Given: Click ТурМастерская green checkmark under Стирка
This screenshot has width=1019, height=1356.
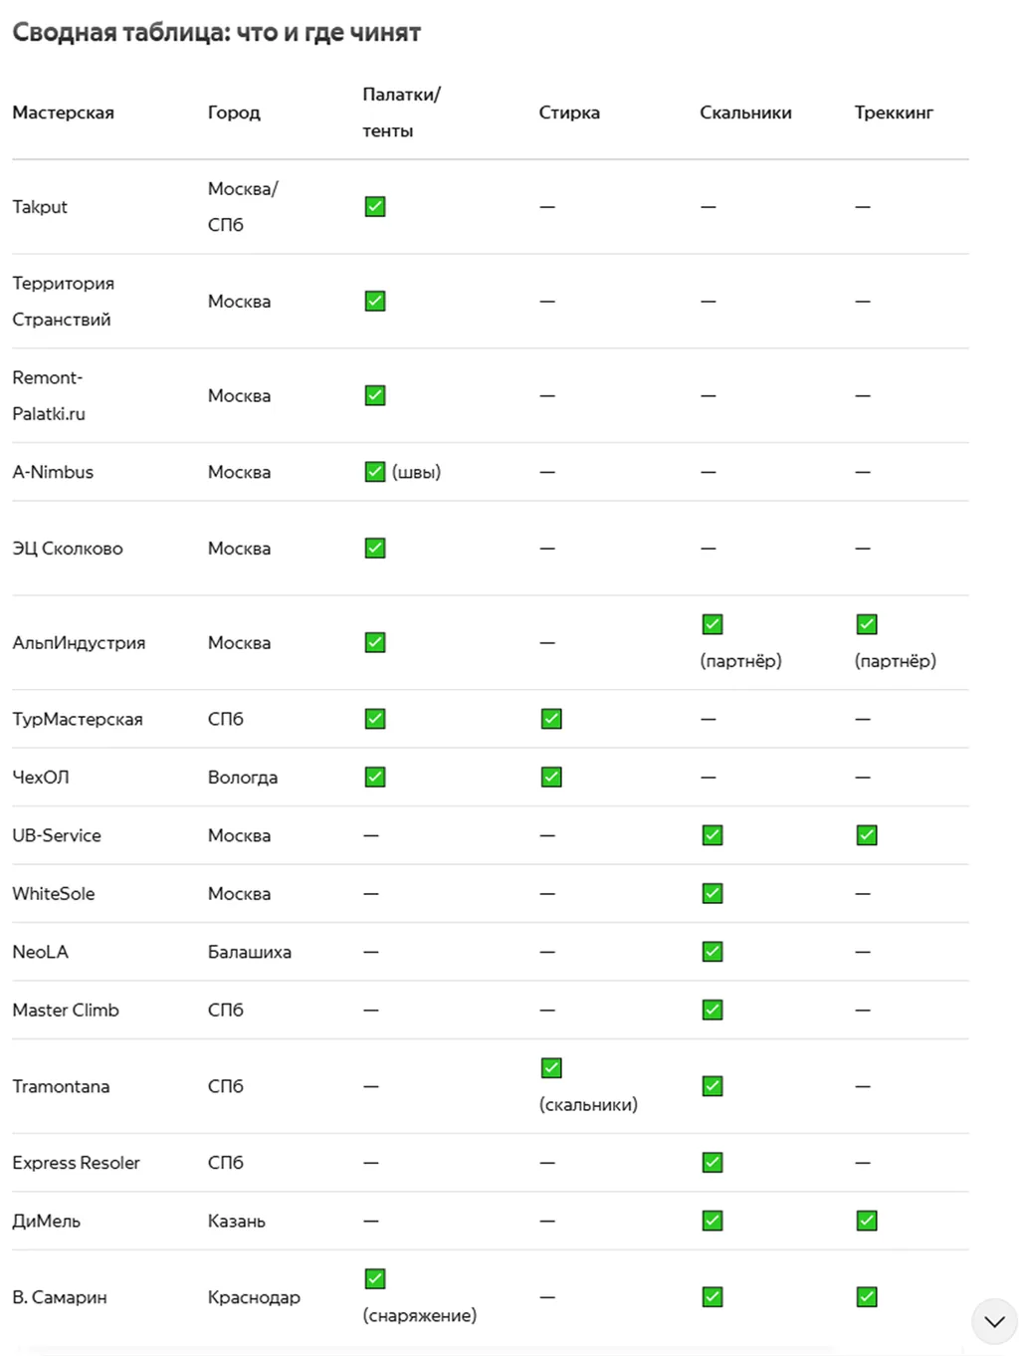Looking at the screenshot, I should (551, 719).
